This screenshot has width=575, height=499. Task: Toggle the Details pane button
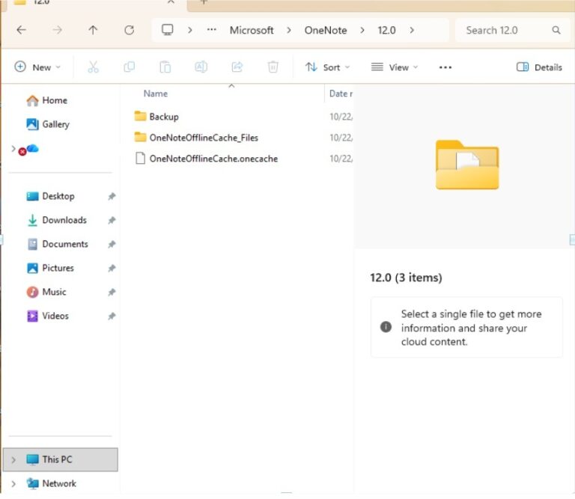coord(539,67)
